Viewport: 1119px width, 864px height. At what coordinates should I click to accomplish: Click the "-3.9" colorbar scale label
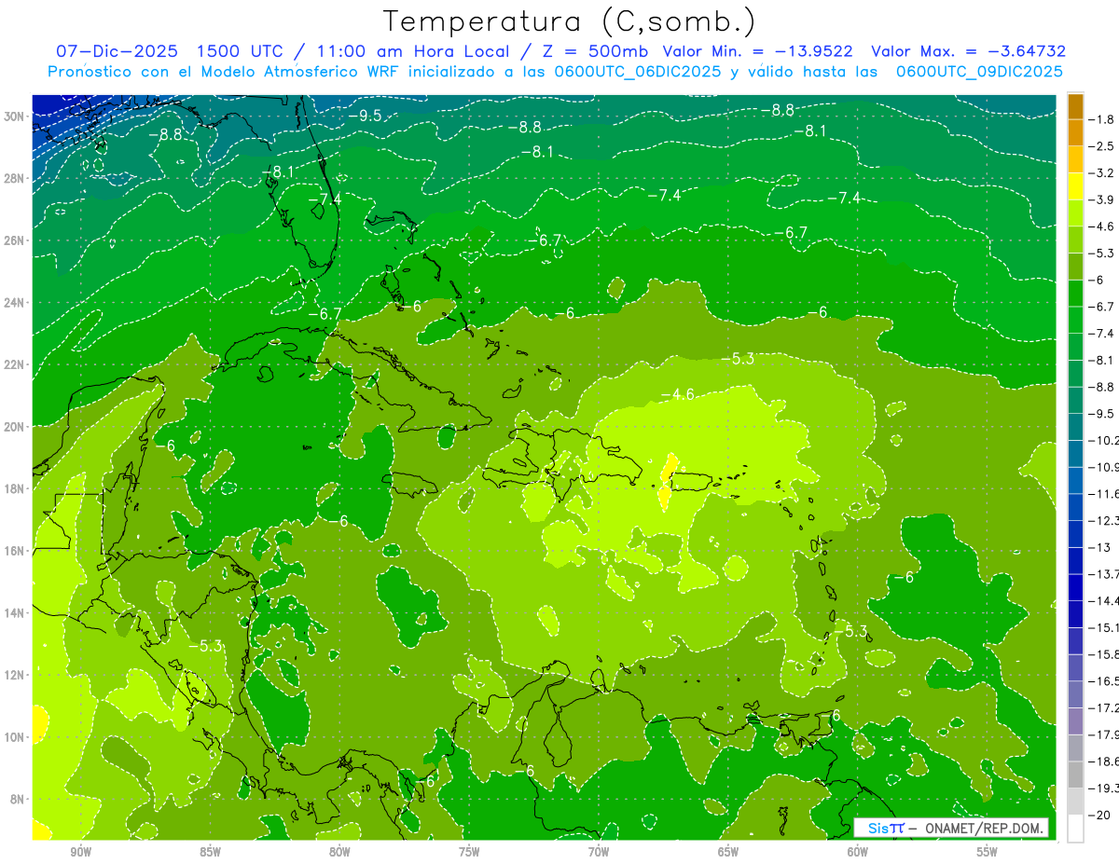coord(1102,199)
